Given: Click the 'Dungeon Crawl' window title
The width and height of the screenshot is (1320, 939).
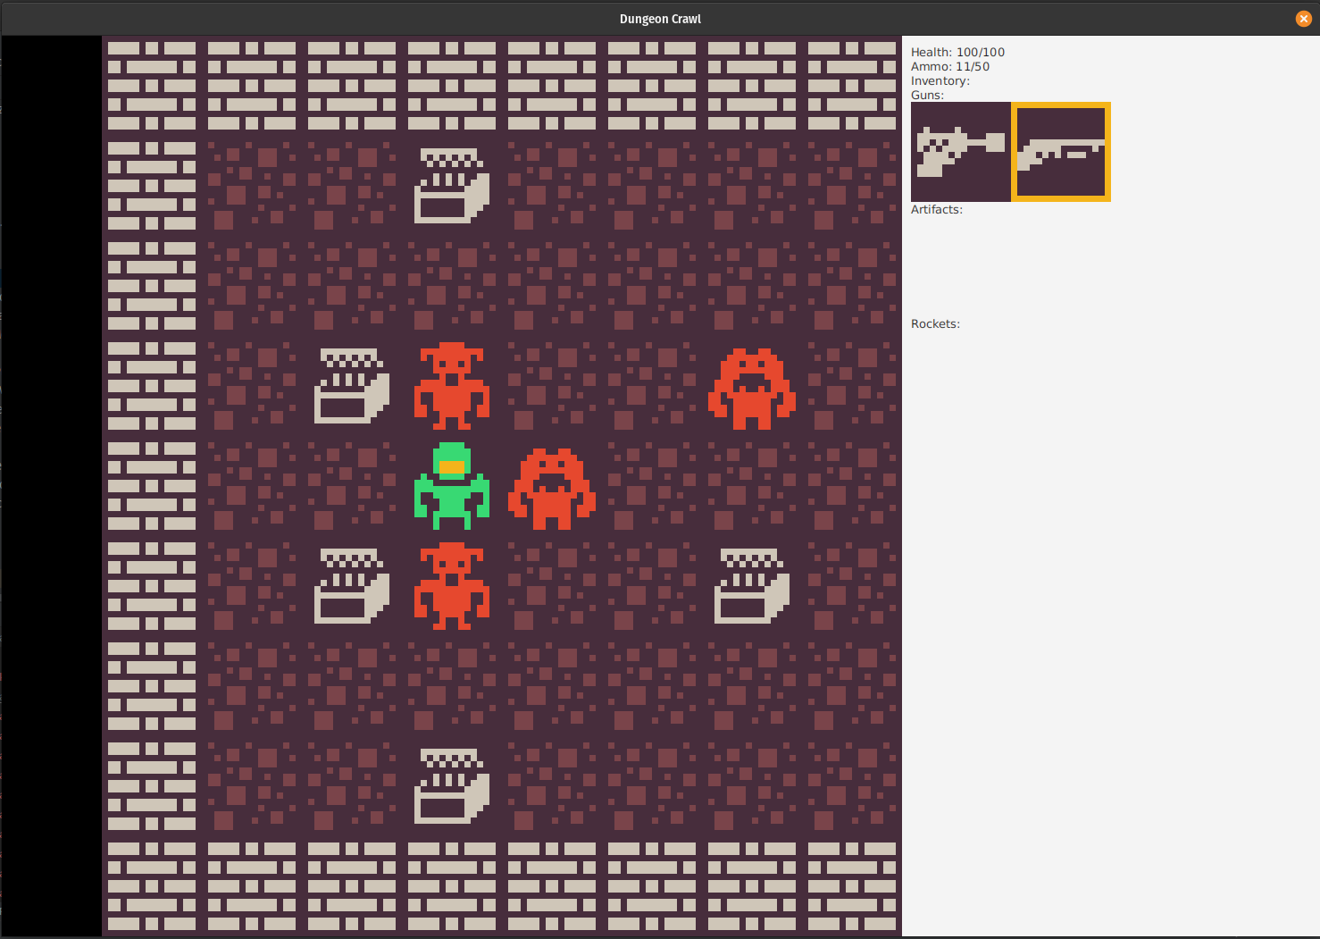Looking at the screenshot, I should (x=660, y=19).
